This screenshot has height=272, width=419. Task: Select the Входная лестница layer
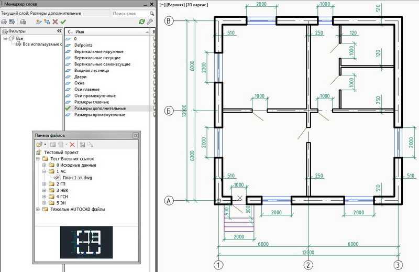pyautogui.click(x=92, y=71)
